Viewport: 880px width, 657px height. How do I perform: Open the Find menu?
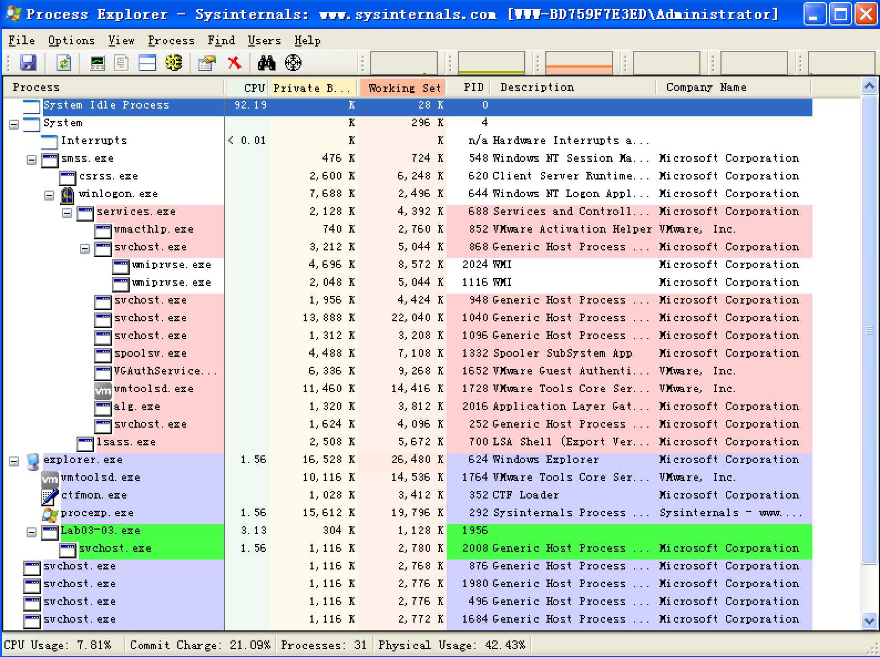coord(221,40)
